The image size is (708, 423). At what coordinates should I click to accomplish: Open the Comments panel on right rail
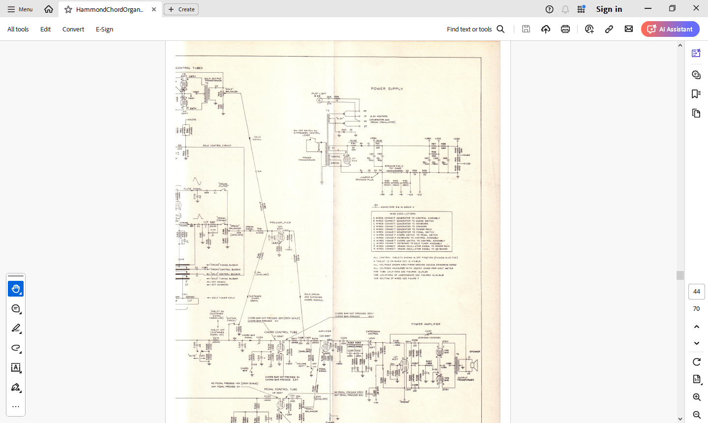click(696, 75)
